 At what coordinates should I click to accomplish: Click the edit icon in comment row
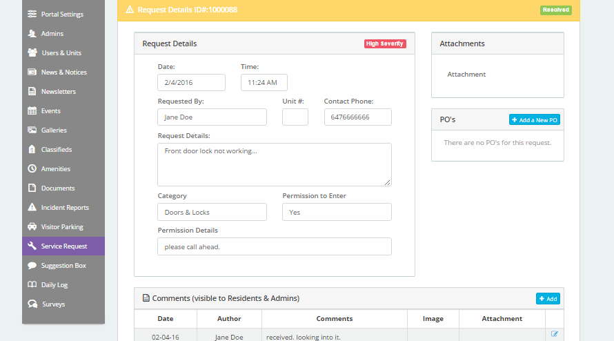point(555,334)
